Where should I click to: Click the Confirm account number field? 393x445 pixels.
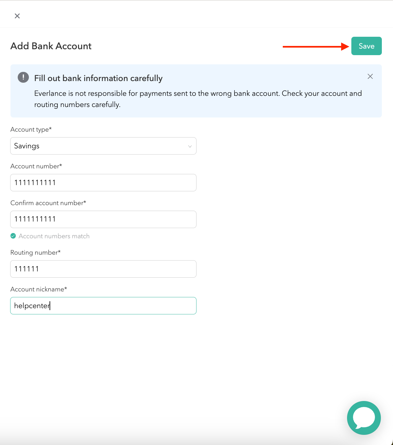(x=103, y=219)
